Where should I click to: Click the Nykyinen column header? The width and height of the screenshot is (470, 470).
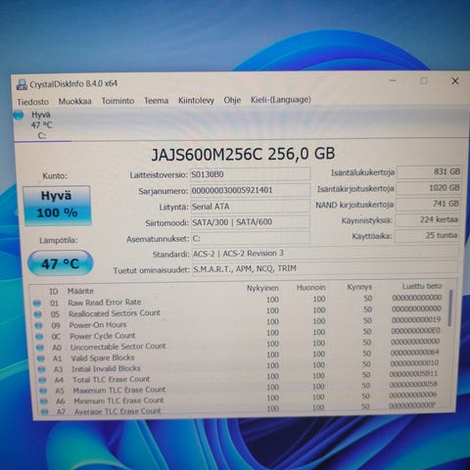point(262,288)
